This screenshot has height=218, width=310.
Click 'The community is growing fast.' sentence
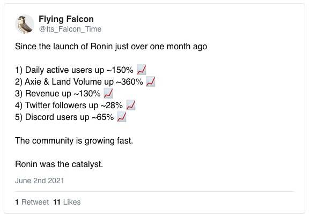point(74,141)
